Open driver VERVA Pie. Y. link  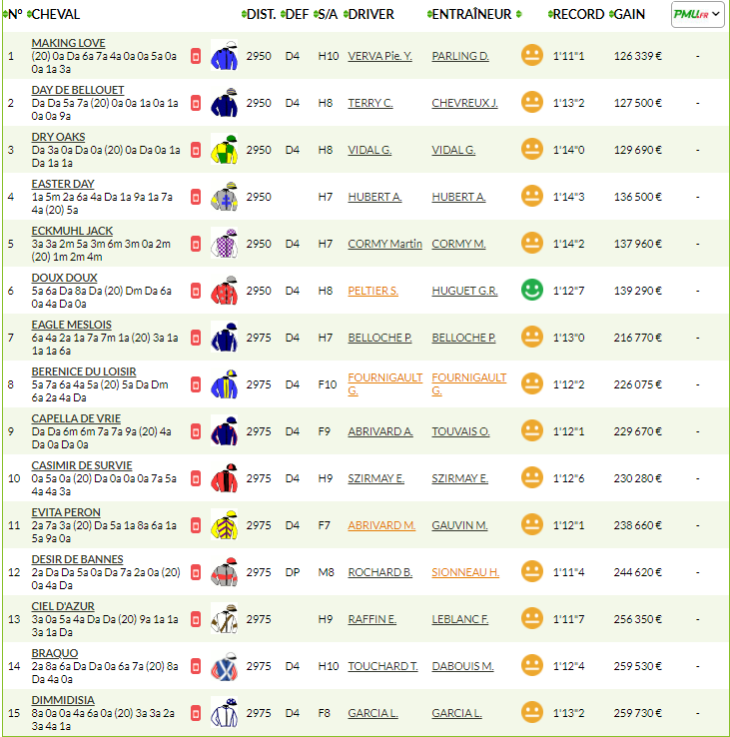(x=379, y=56)
